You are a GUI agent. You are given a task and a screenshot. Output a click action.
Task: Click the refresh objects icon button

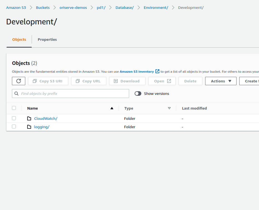(19, 81)
